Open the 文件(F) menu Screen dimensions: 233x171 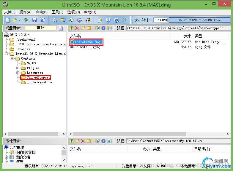[x=10, y=12]
